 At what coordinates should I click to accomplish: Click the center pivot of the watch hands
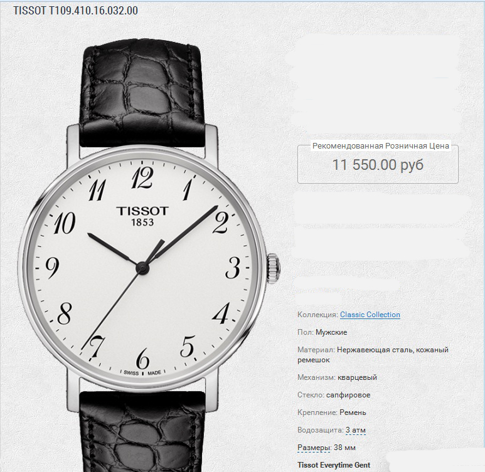point(142,268)
